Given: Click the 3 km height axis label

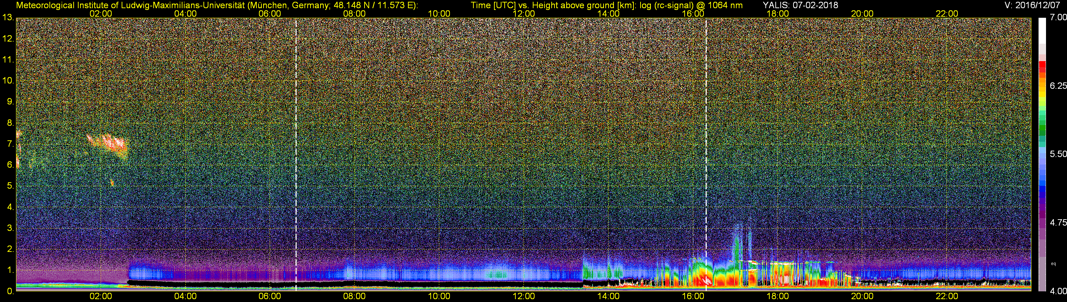Looking at the screenshot, I should coord(10,228).
